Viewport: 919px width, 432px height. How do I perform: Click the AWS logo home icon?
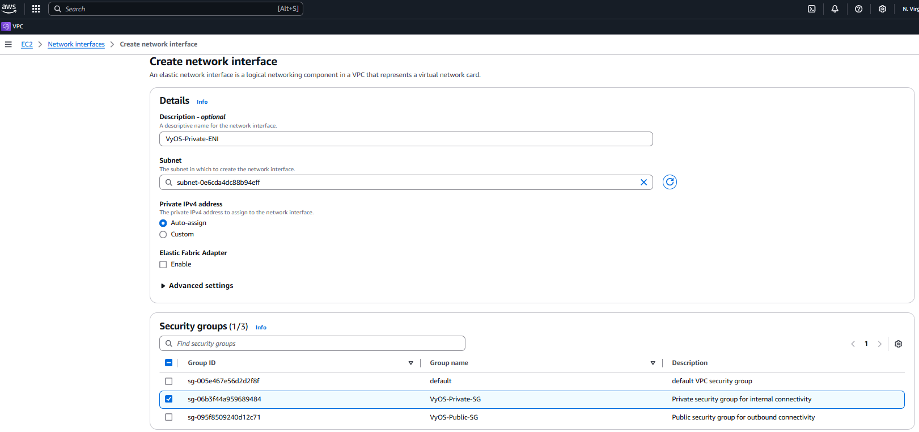[9, 9]
